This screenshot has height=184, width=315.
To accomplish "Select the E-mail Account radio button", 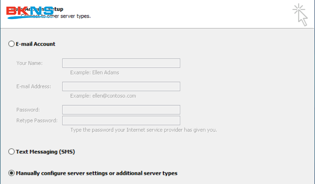I will point(11,44).
